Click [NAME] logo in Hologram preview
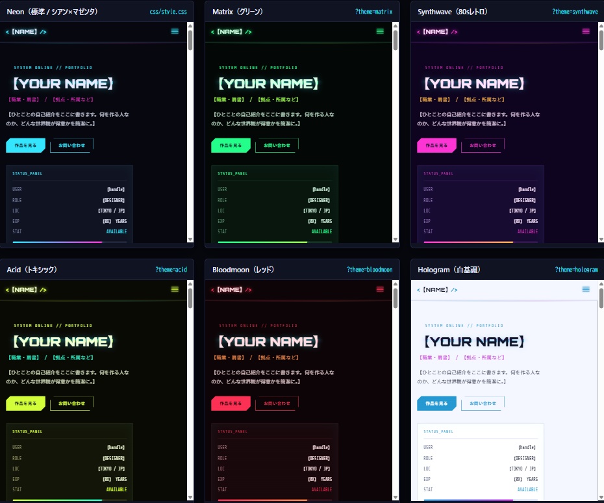This screenshot has height=503, width=604. 437,289
